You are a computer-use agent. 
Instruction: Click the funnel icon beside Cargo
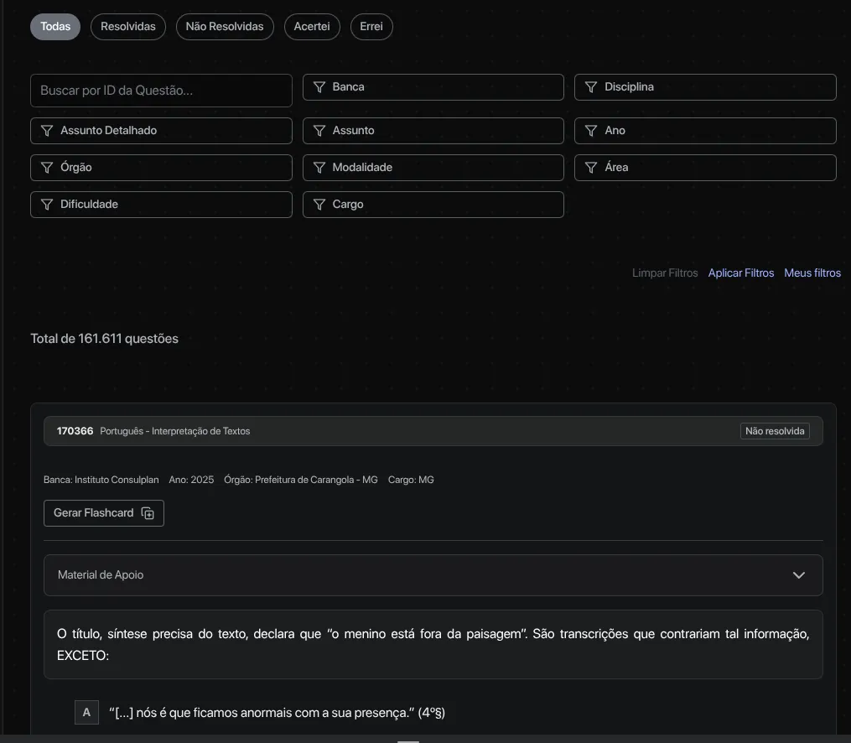319,205
